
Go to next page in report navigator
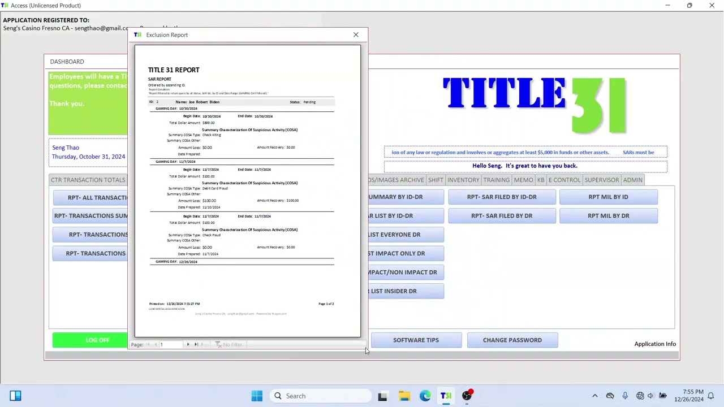click(x=188, y=344)
